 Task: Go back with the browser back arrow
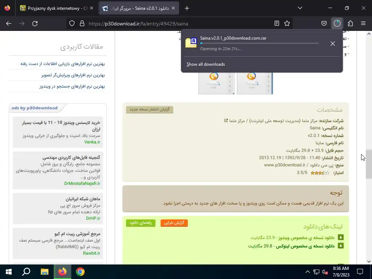pos(9,24)
